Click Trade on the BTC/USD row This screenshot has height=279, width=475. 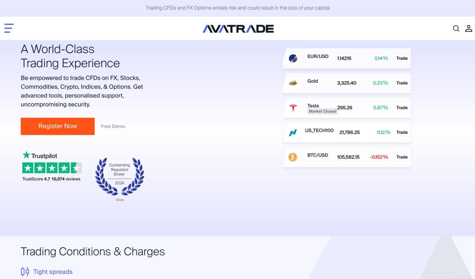point(402,157)
